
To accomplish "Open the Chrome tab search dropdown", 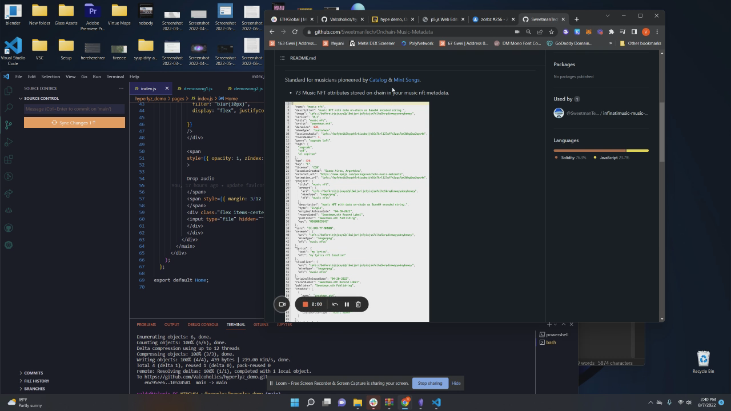I will pyautogui.click(x=608, y=16).
